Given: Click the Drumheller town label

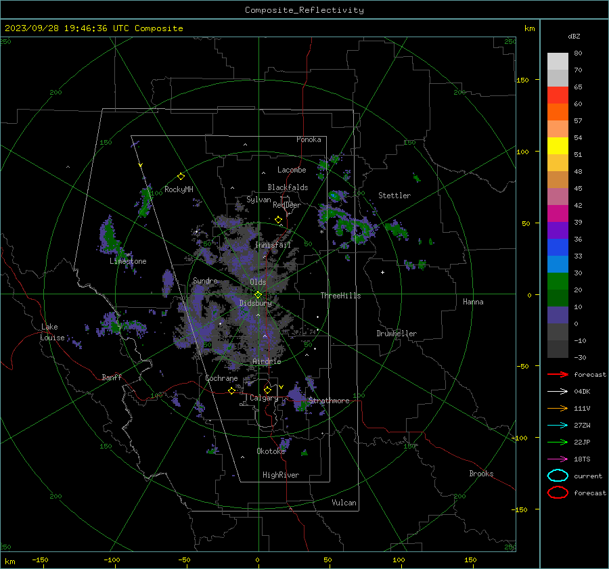Looking at the screenshot, I should pos(396,334).
